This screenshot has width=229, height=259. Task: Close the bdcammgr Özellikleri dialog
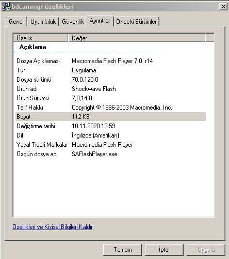click(223, 7)
